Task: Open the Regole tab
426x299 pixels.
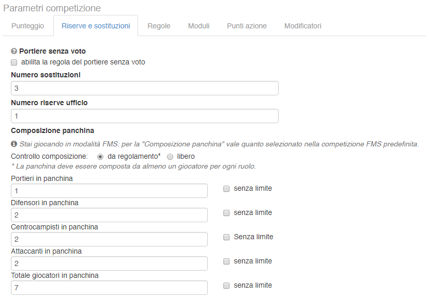Action: coord(159,26)
